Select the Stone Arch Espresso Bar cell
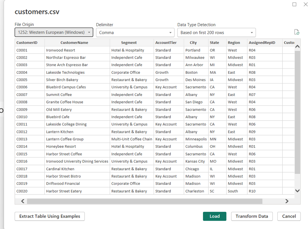This screenshot has width=308, height=229. pyautogui.click(x=77, y=65)
